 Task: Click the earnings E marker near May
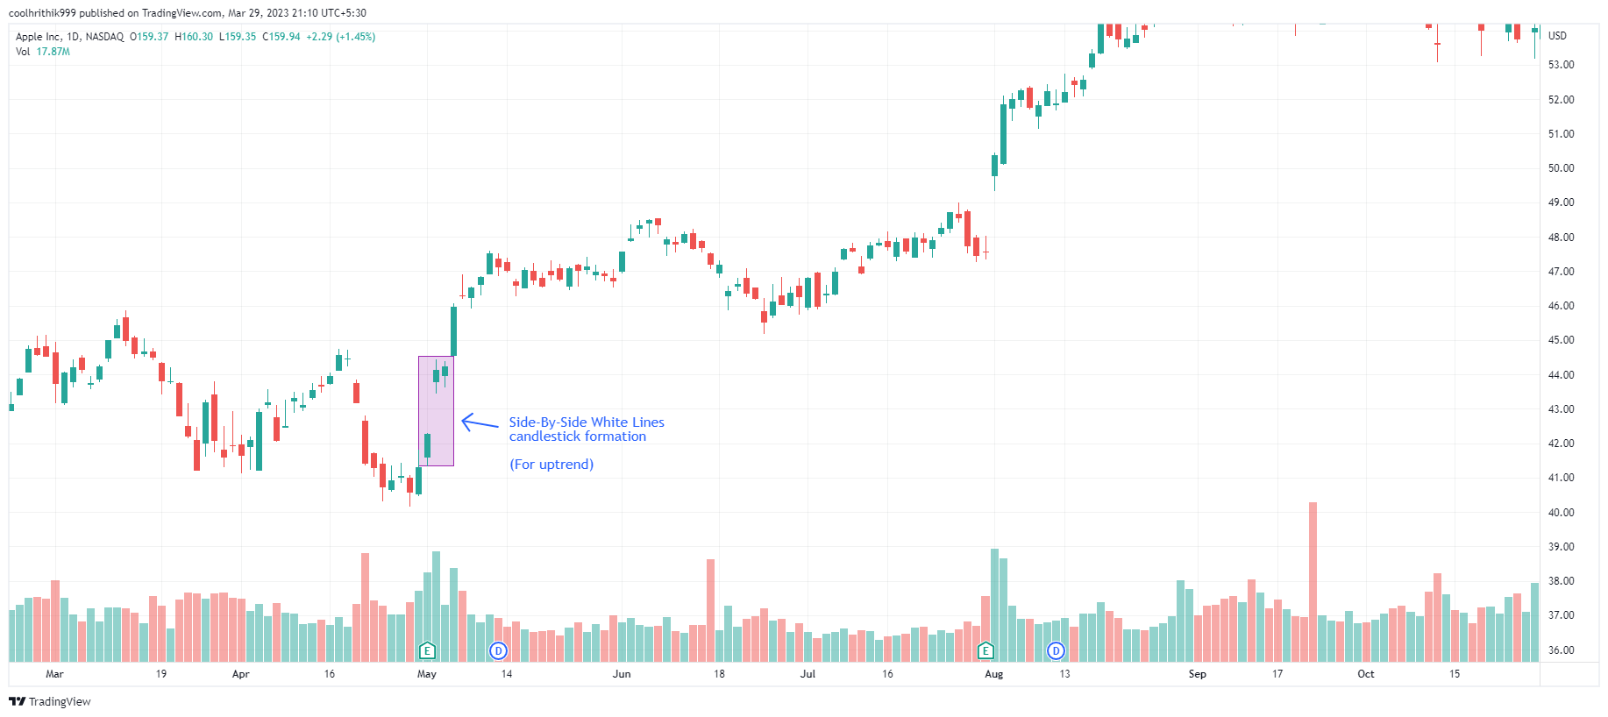pos(427,650)
